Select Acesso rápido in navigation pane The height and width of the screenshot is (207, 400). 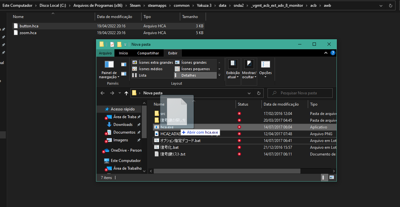click(x=123, y=109)
